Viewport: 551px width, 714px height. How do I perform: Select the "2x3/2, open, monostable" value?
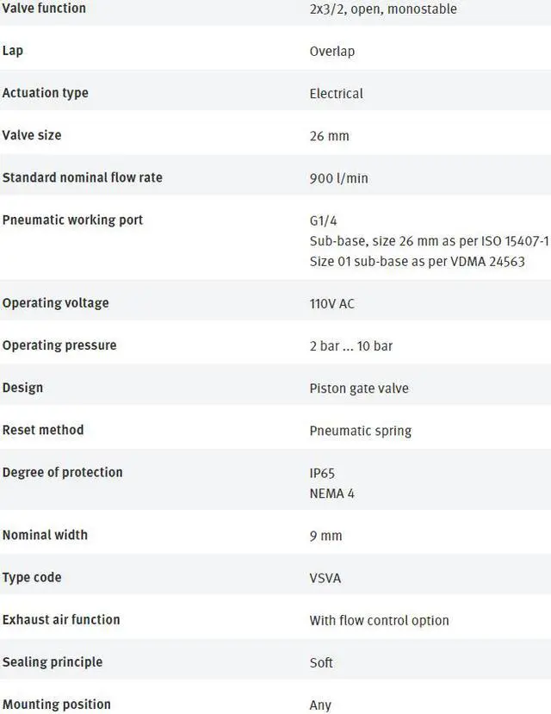point(383,9)
